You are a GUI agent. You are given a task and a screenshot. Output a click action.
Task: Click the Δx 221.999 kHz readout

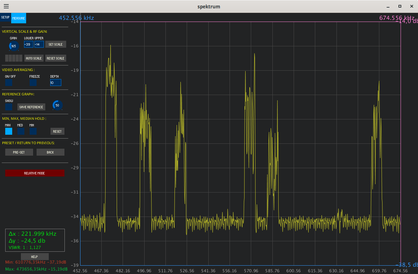point(32,234)
